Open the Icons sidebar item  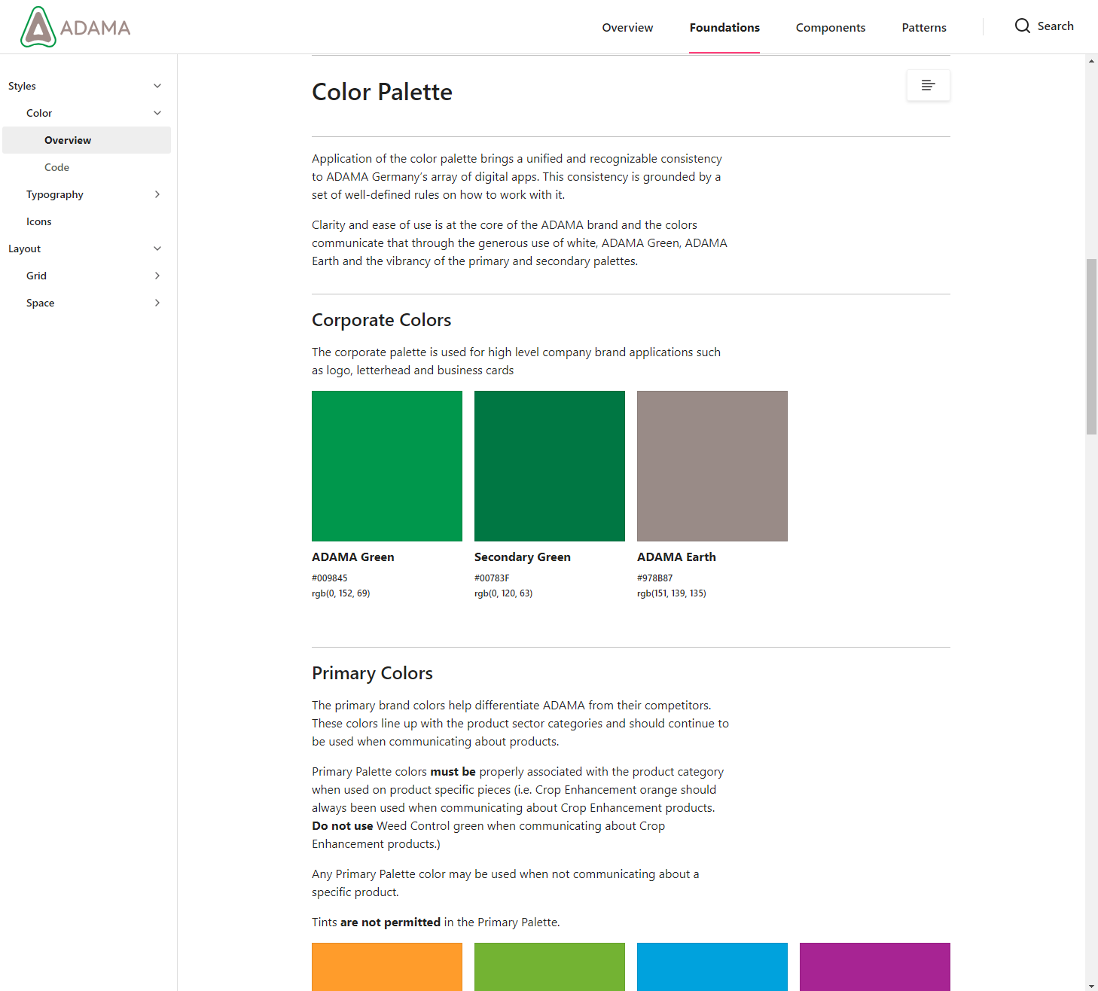[39, 221]
